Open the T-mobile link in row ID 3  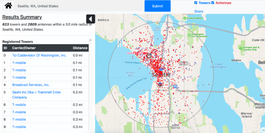19,78
